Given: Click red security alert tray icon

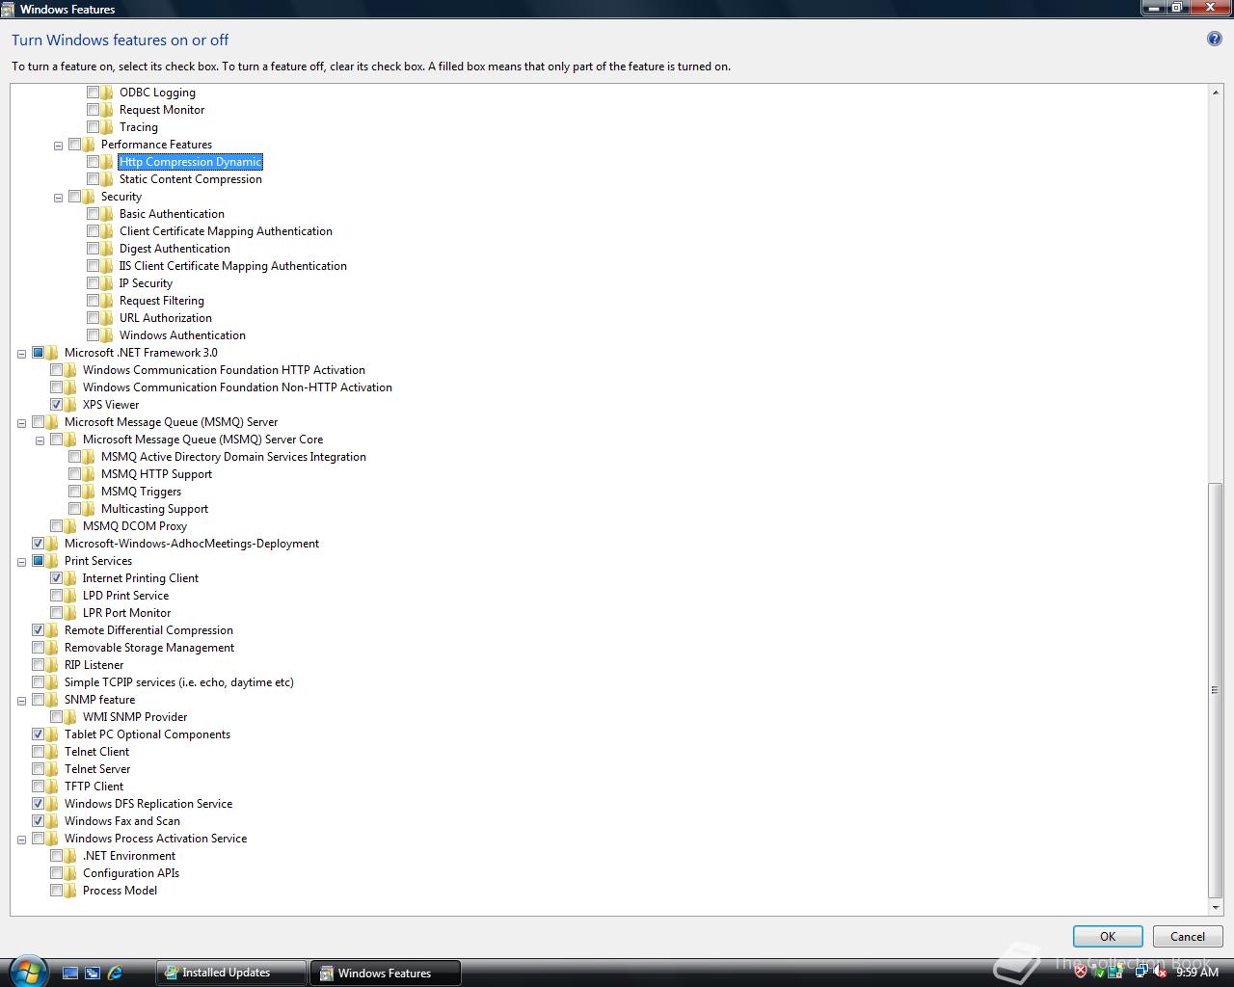Looking at the screenshot, I should 1081,972.
